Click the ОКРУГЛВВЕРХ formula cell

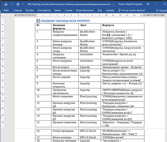click(123, 92)
